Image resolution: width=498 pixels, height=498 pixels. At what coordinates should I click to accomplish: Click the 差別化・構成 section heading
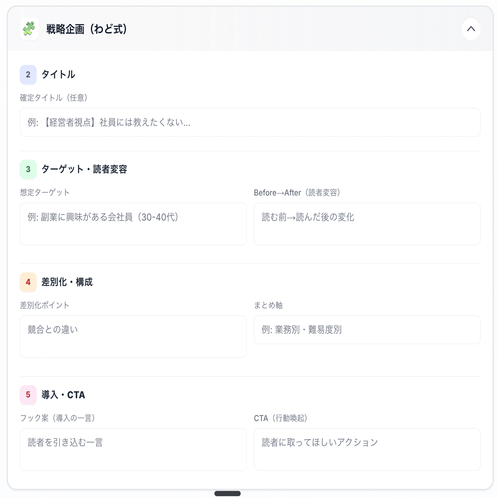tap(67, 282)
